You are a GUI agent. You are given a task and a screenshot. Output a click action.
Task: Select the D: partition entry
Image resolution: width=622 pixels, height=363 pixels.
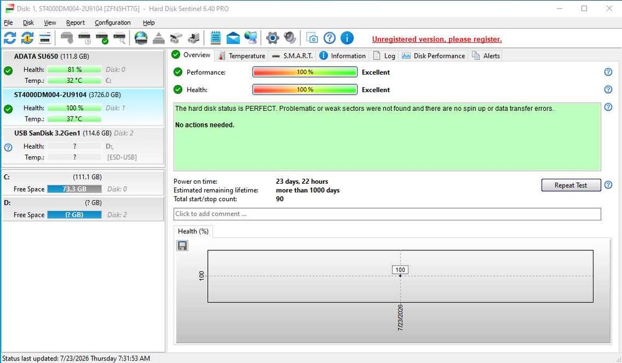tap(83, 209)
